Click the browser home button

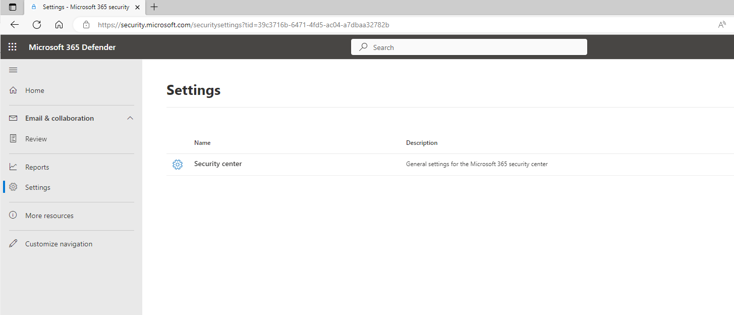(x=59, y=24)
